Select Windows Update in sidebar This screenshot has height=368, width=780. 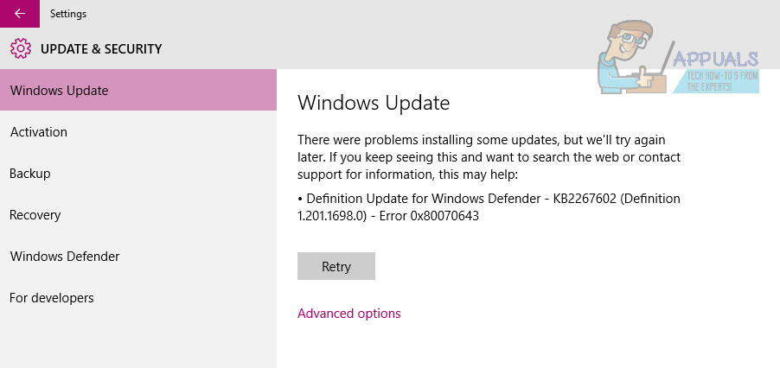point(59,91)
